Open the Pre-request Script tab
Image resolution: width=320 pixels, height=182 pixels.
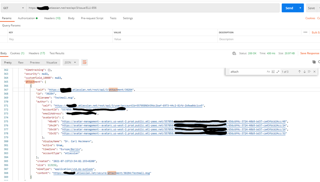tap(92, 18)
